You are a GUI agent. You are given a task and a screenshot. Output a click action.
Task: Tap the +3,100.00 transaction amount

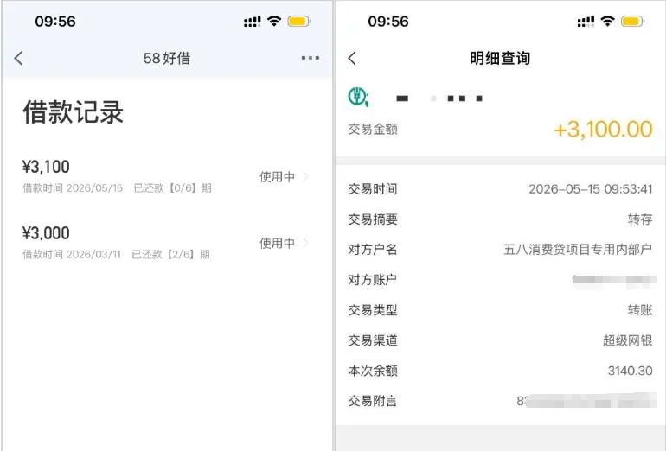tap(603, 129)
